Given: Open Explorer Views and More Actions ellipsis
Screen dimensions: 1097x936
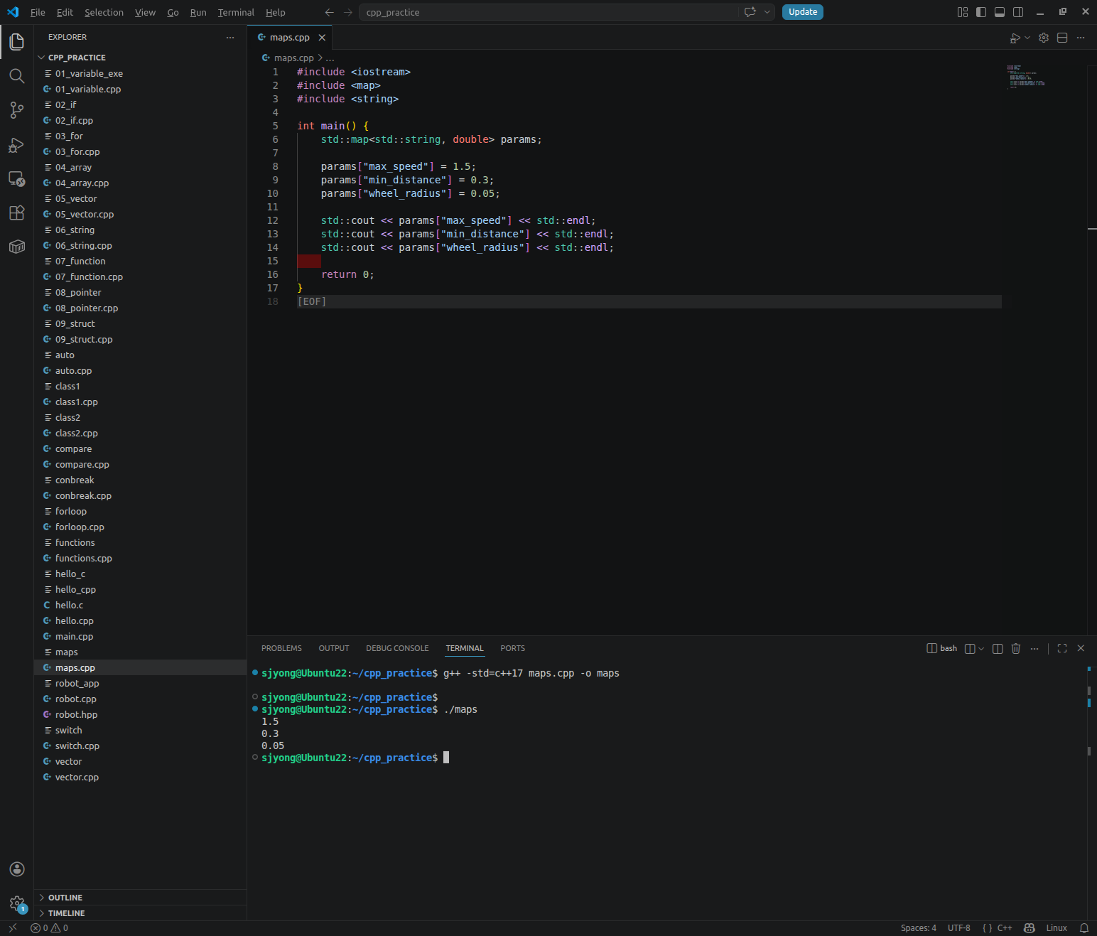Looking at the screenshot, I should [229, 37].
